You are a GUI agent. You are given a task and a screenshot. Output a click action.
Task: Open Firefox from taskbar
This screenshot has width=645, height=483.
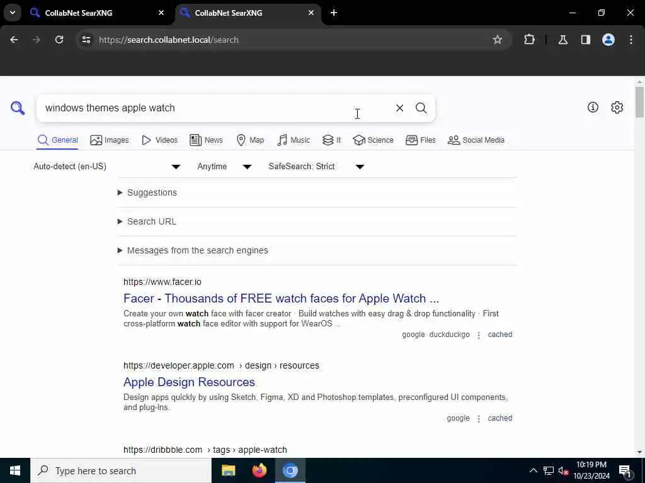[x=259, y=470]
